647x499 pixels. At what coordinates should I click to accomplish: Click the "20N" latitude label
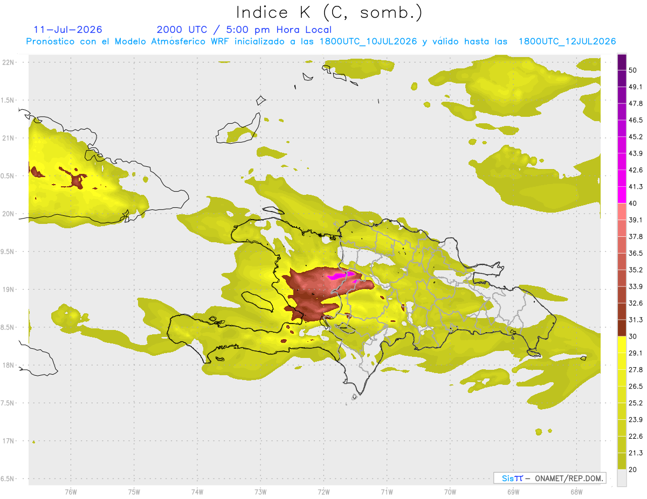tap(8, 214)
